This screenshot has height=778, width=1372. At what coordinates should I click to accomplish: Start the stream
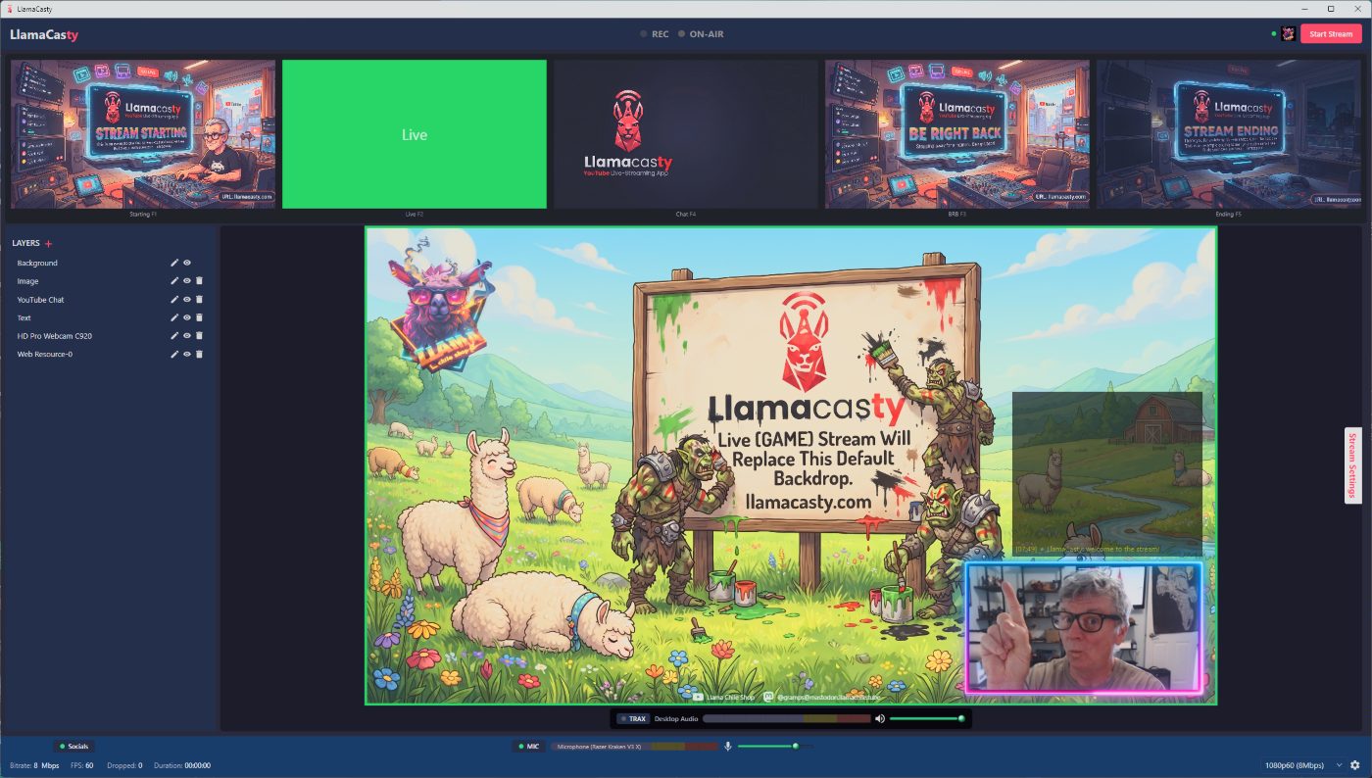point(1331,33)
